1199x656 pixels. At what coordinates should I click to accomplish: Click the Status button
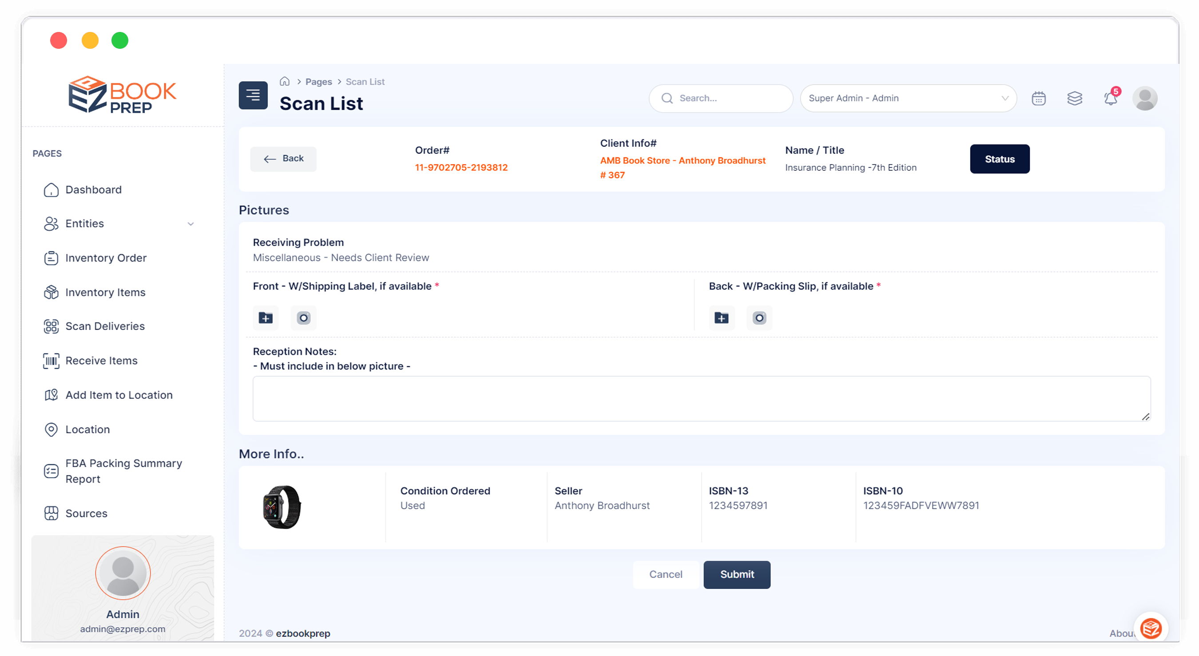[x=999, y=159]
